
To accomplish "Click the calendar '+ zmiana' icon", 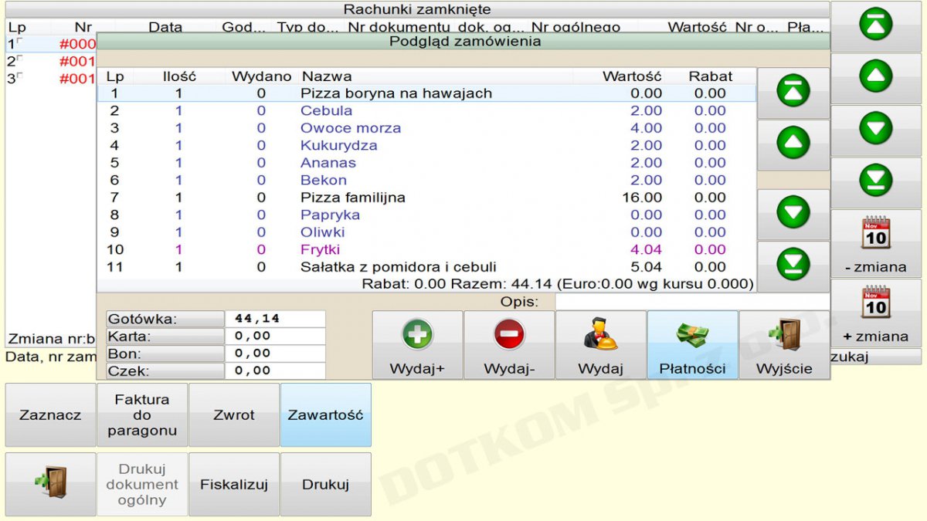I will click(x=876, y=303).
